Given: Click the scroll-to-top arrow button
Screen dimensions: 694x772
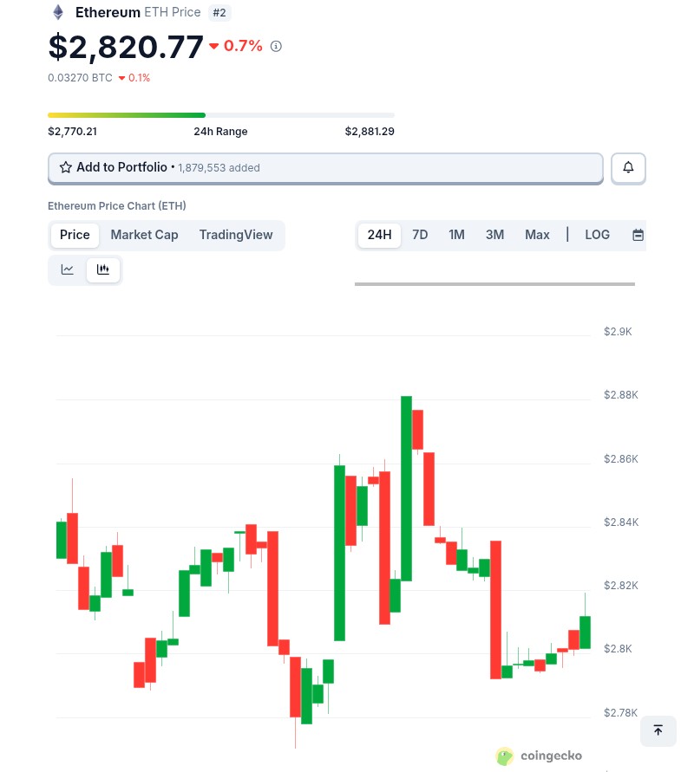Looking at the screenshot, I should pyautogui.click(x=658, y=730).
